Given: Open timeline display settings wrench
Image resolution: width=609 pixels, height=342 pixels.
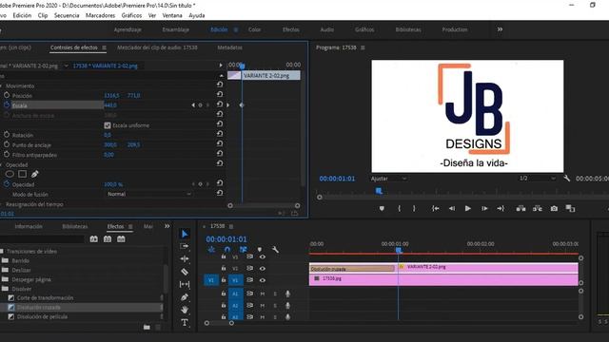Looking at the screenshot, I should [275, 250].
